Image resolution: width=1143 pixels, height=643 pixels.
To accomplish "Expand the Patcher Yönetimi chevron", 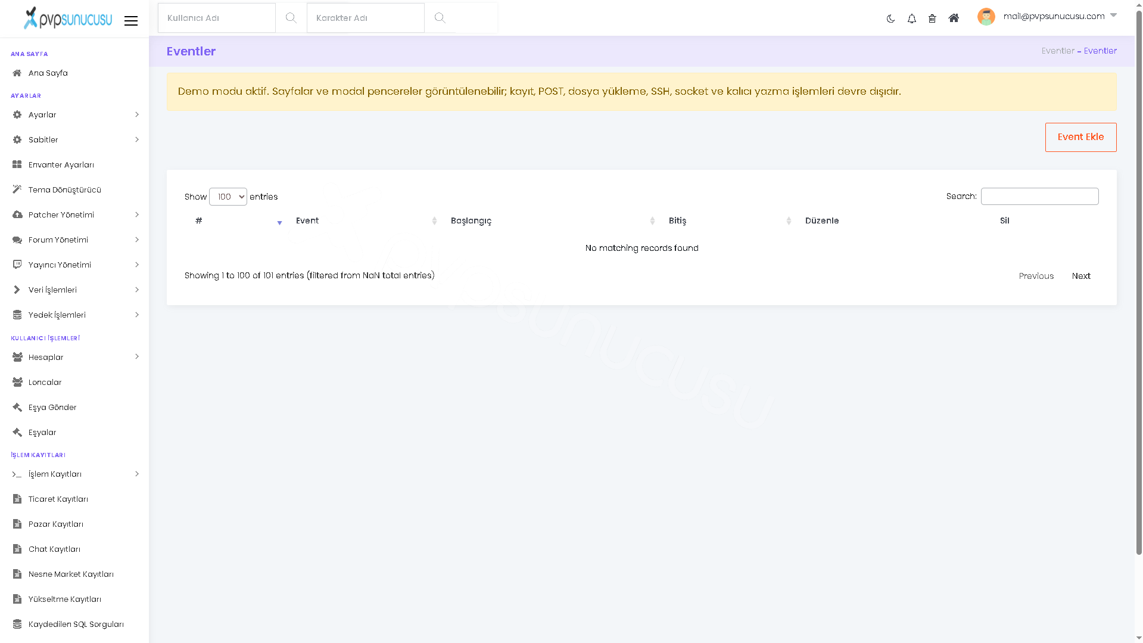I will coord(137,215).
